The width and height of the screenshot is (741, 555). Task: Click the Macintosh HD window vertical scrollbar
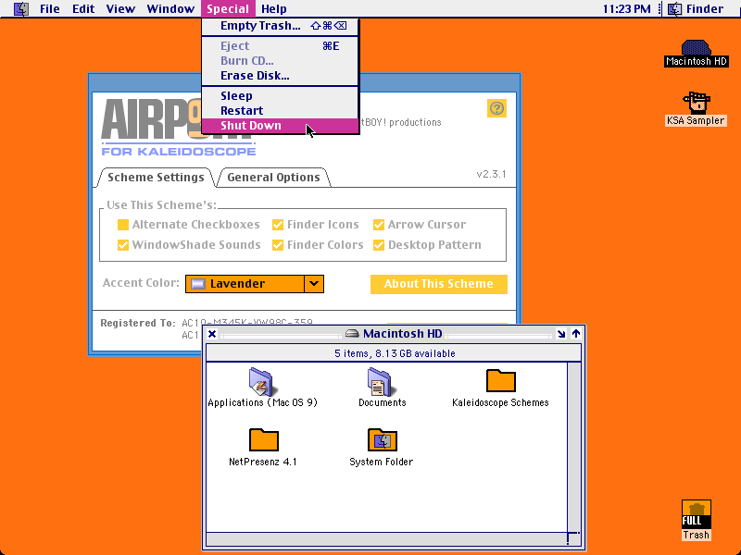[573, 448]
